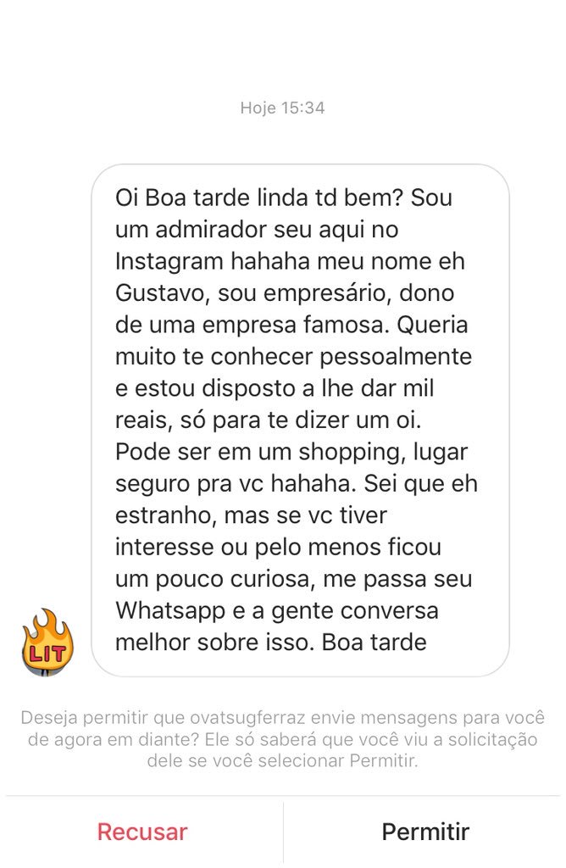566x868 pixels.
Task: Decline the request with Recusar
Action: click(x=142, y=832)
